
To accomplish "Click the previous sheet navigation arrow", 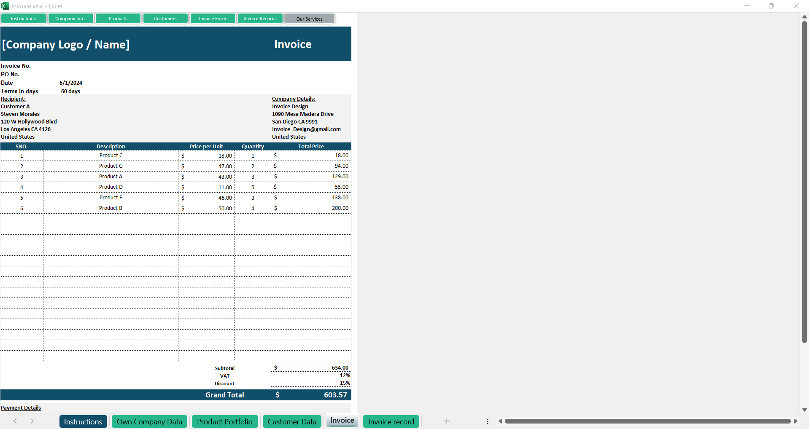I will tap(15, 421).
